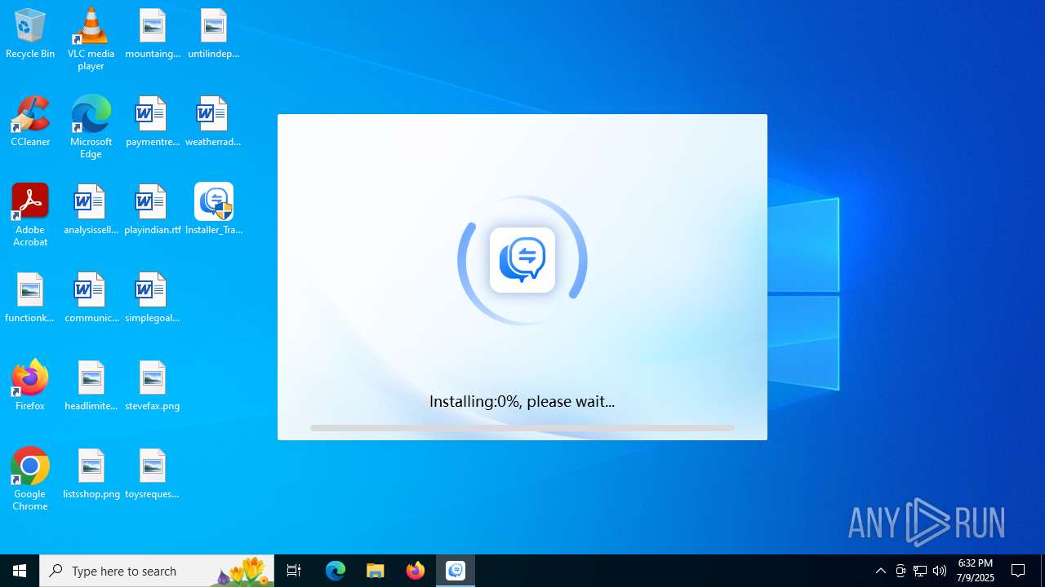Select playindian.rtf document

pos(153,210)
